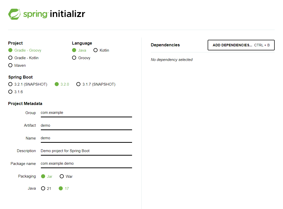Image resolution: width=283 pixels, height=209 pixels.
Task: Select Spring Boot version 3.2.0
Action: [x=62, y=84]
